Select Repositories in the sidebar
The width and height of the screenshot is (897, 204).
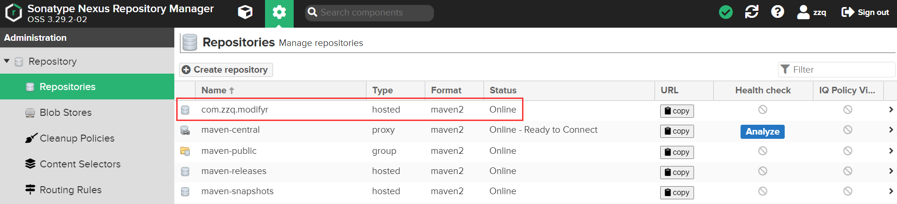(87, 87)
